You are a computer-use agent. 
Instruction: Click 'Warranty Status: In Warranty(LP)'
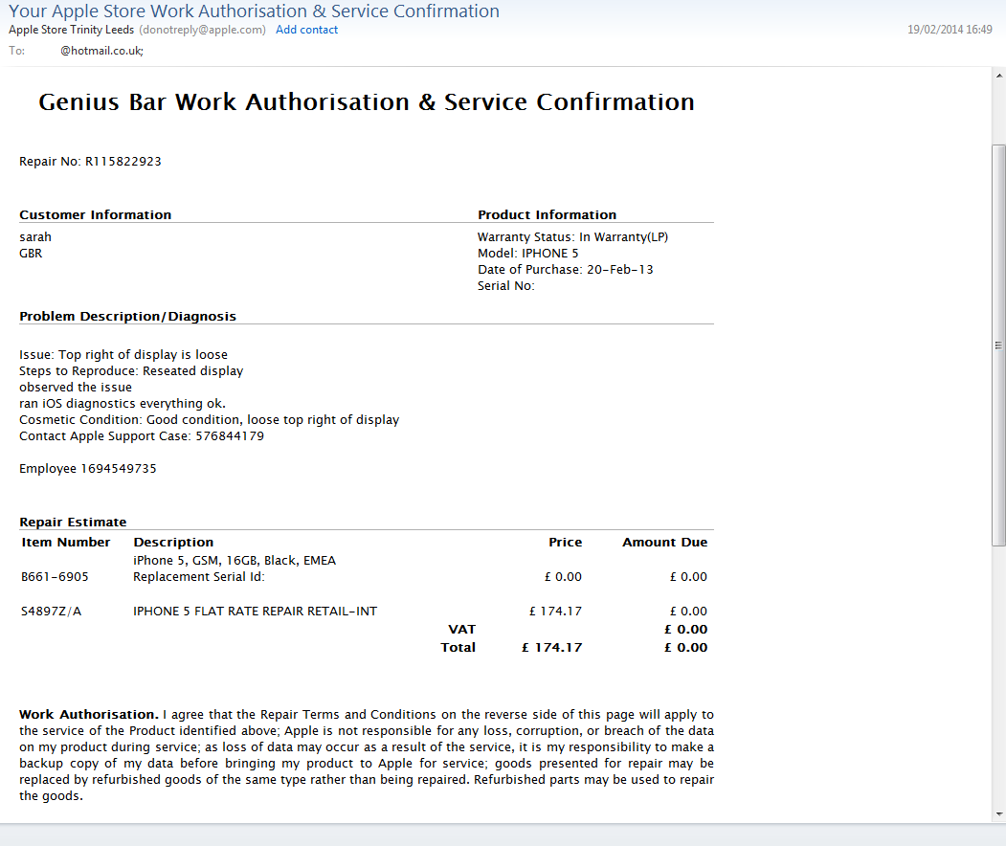click(x=573, y=236)
